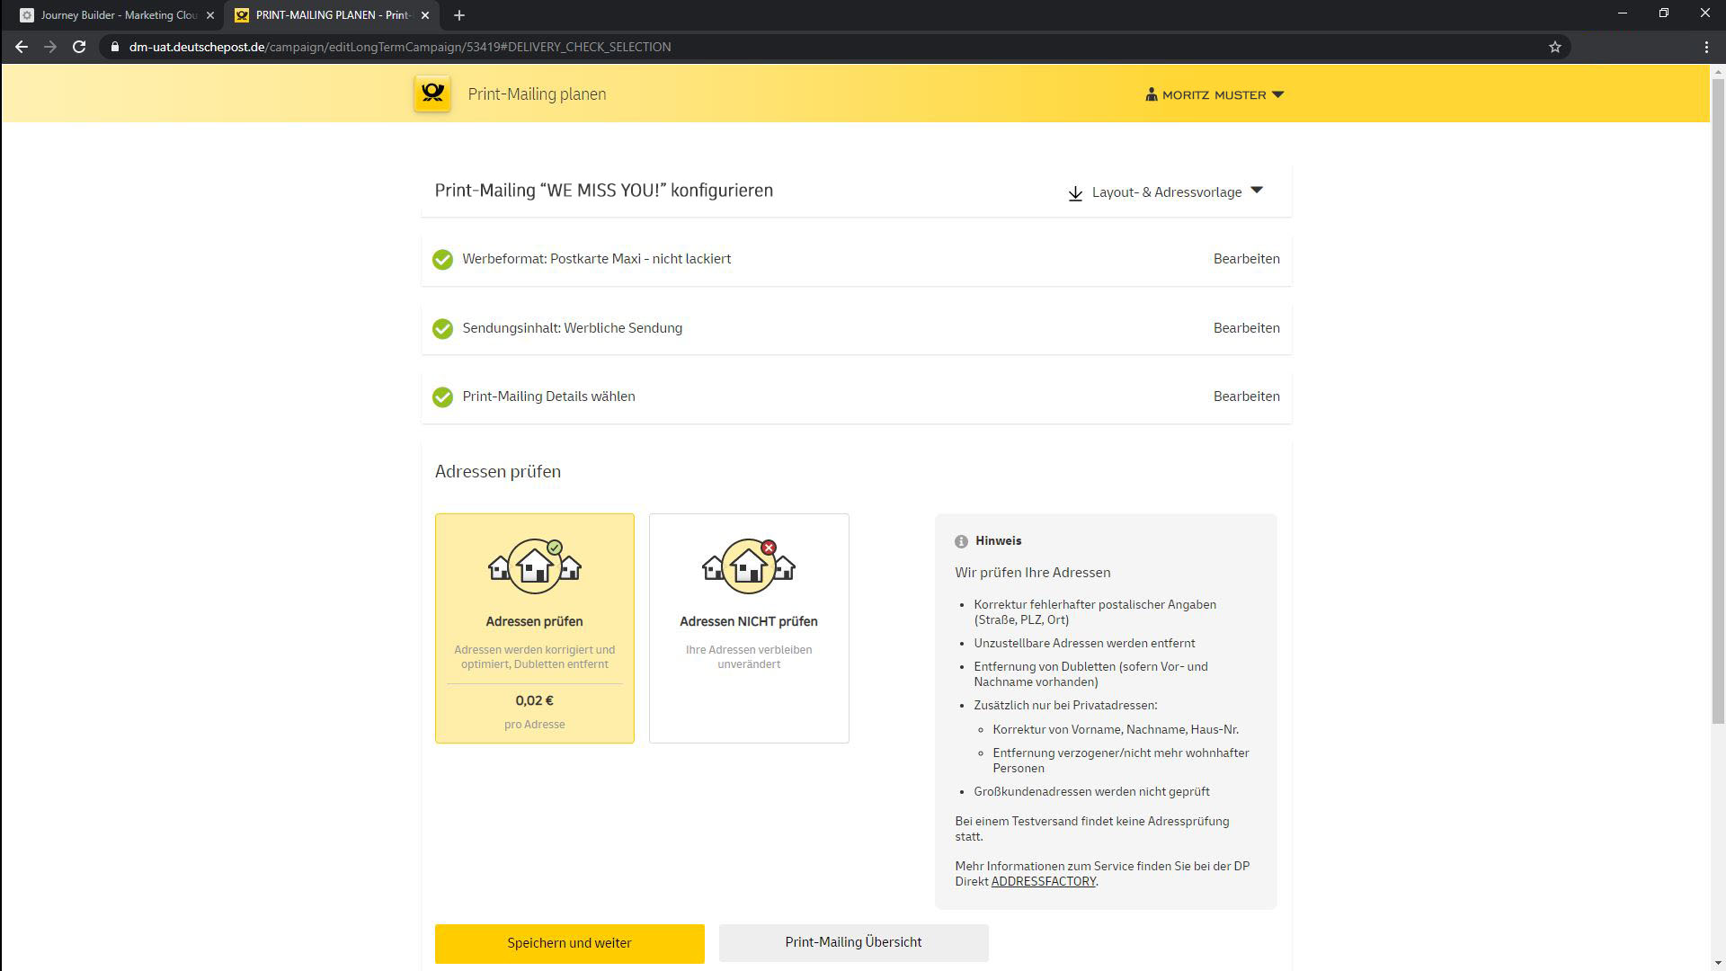Open a new browser tab

(x=459, y=15)
